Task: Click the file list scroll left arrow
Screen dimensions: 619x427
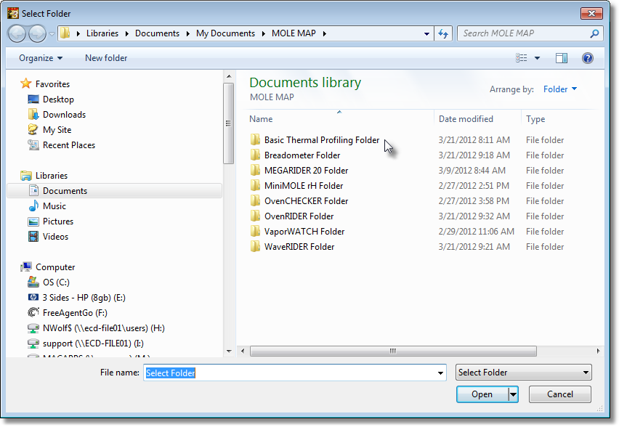Action: (243, 351)
